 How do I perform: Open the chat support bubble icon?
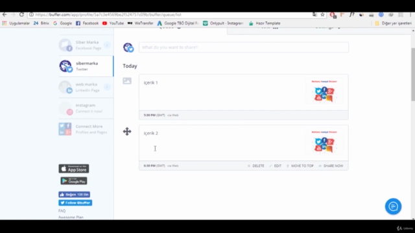pos(393,206)
